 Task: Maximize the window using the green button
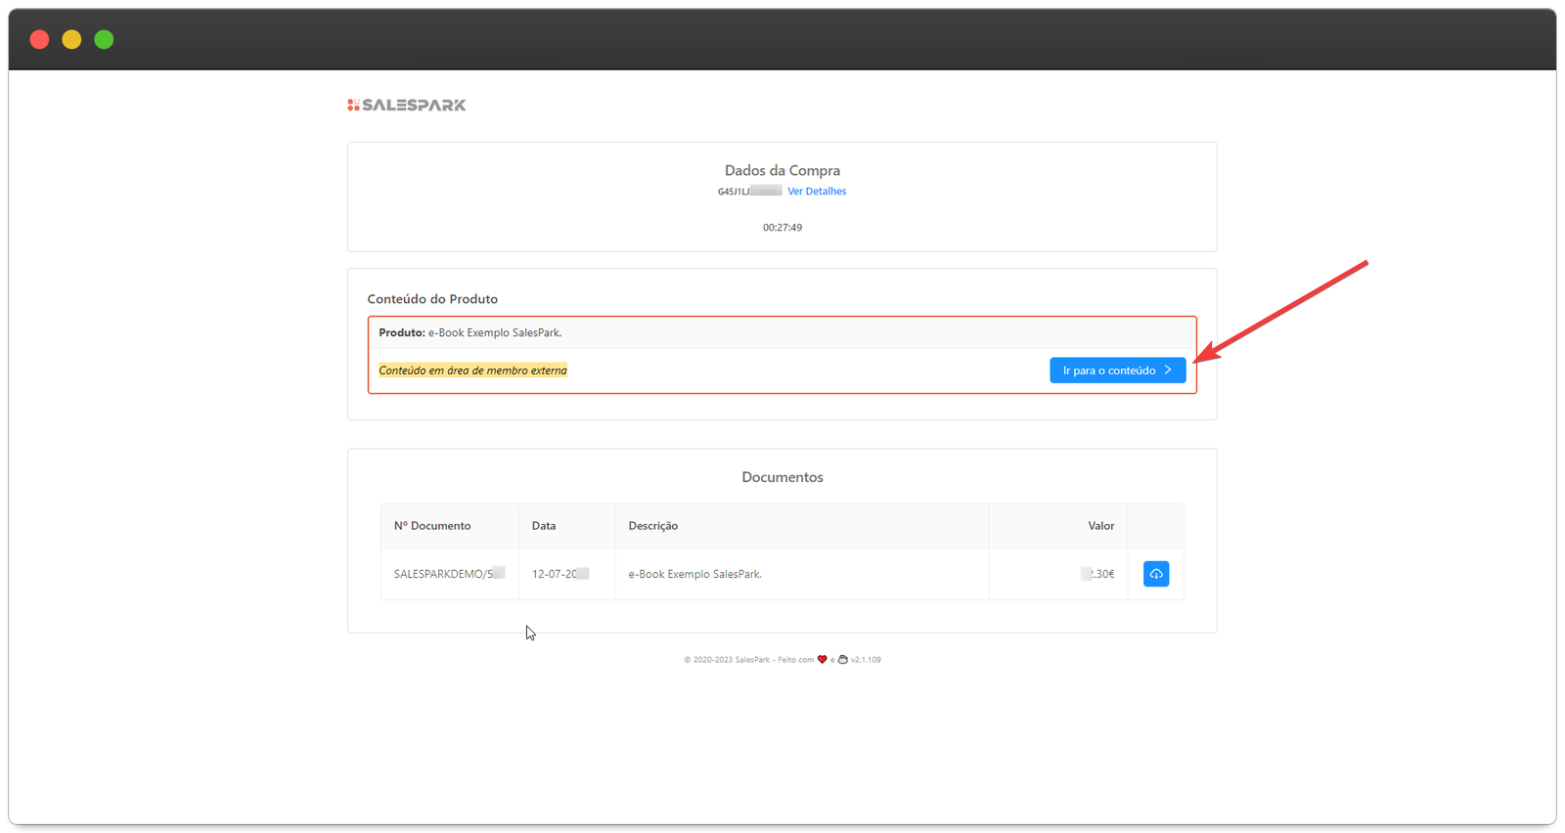[104, 39]
